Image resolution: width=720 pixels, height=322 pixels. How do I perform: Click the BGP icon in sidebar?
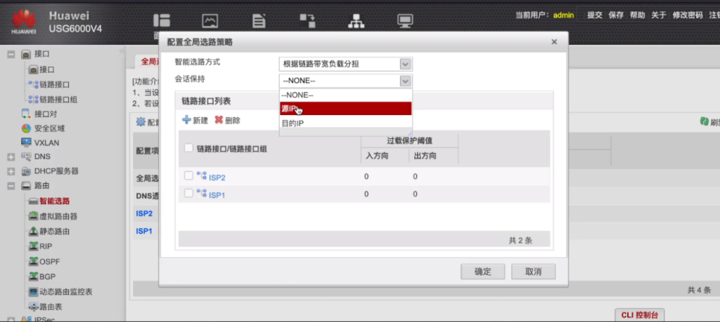[33, 276]
